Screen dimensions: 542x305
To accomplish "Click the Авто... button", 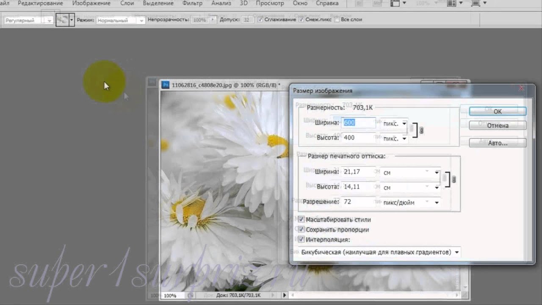I will click(498, 143).
